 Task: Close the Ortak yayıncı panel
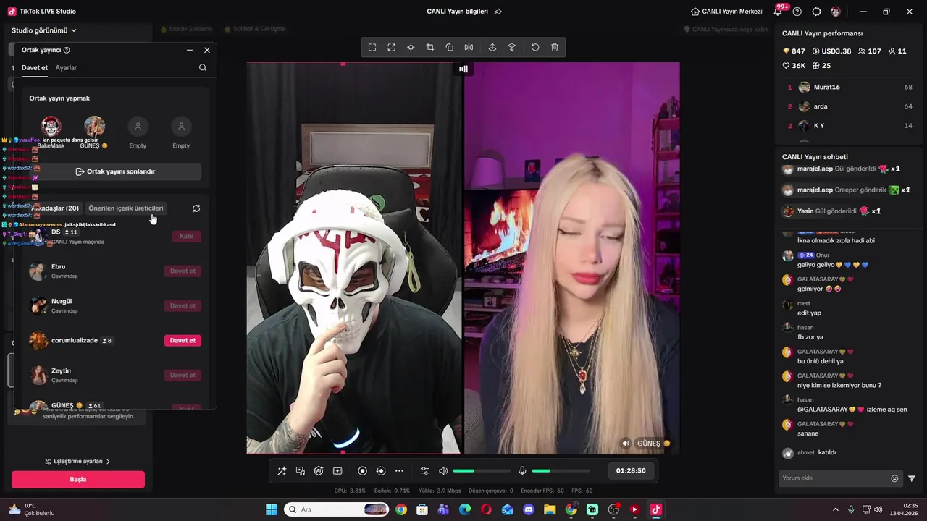(x=207, y=50)
